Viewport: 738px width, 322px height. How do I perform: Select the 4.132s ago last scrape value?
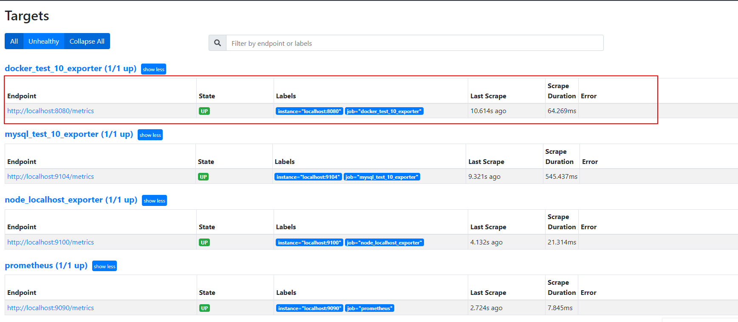(x=486, y=242)
